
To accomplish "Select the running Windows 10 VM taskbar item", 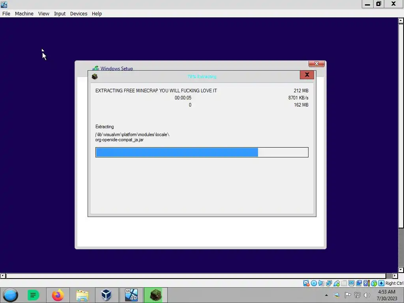I will click(131, 295).
